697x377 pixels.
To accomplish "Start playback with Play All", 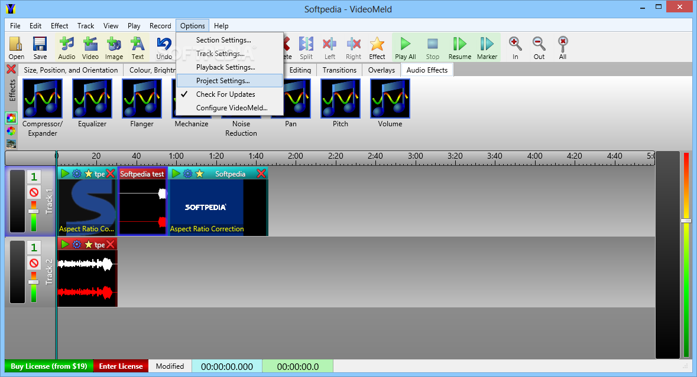I will 406,48.
